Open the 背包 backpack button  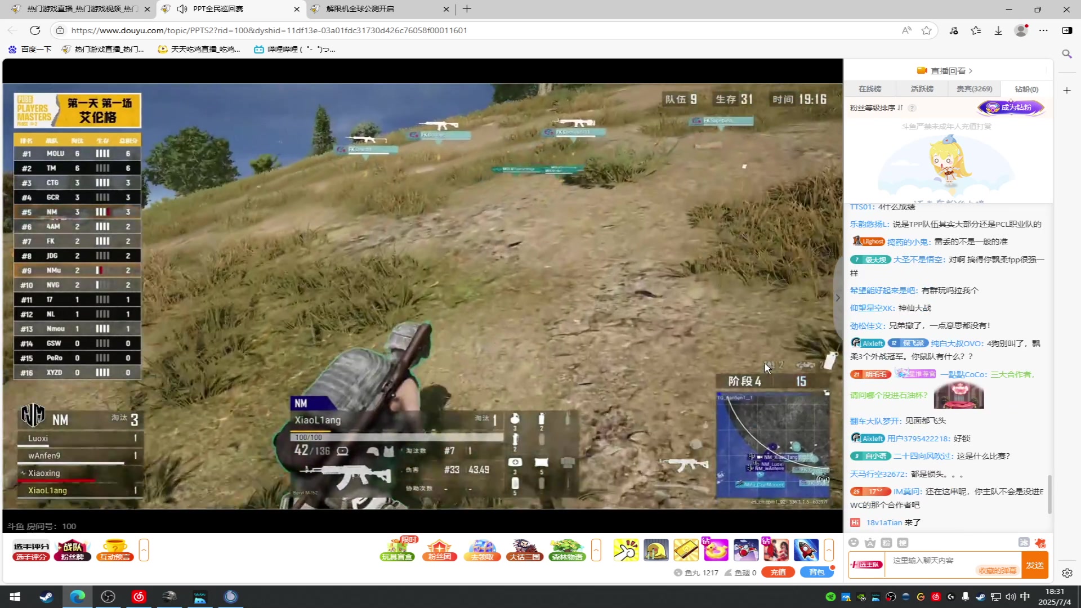tap(816, 573)
